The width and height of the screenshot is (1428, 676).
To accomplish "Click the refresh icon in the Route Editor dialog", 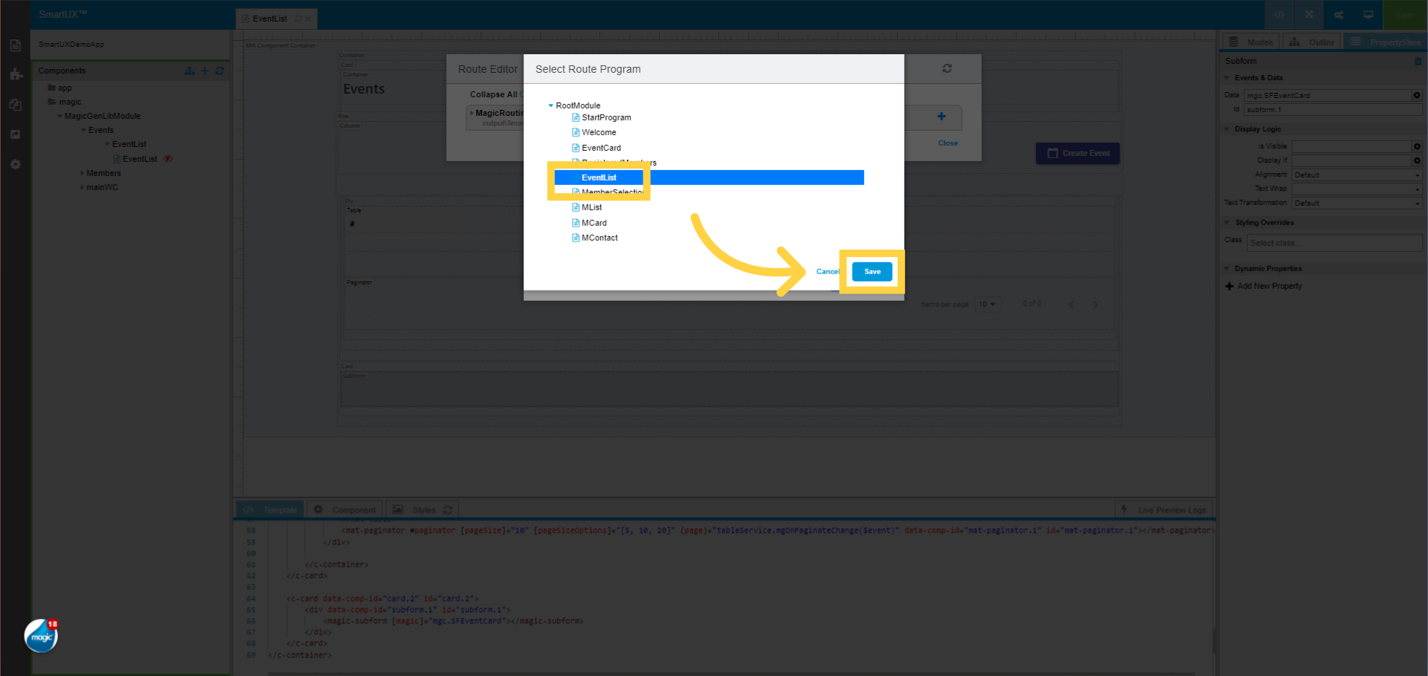I will coord(947,68).
